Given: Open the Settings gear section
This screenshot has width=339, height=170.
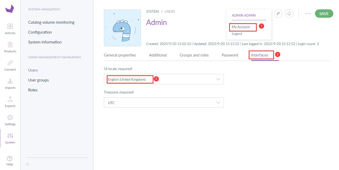Looking at the screenshot, I should click(x=10, y=120).
